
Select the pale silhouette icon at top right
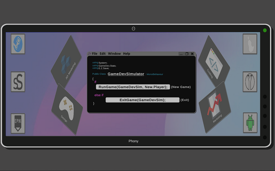tap(250, 44)
